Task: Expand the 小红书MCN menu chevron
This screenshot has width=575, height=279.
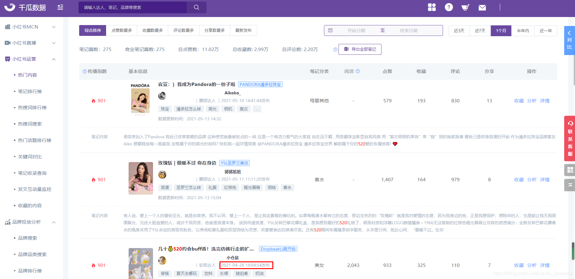Action: click(54, 27)
